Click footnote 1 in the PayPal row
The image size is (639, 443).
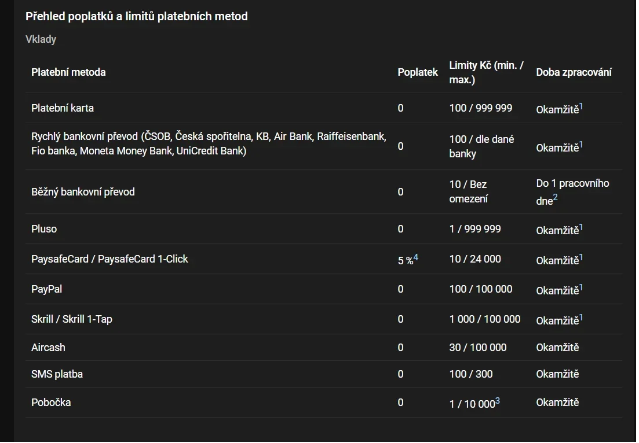click(x=581, y=287)
